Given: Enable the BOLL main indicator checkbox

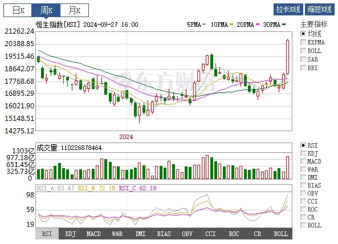Looking at the screenshot, I should 303,51.
